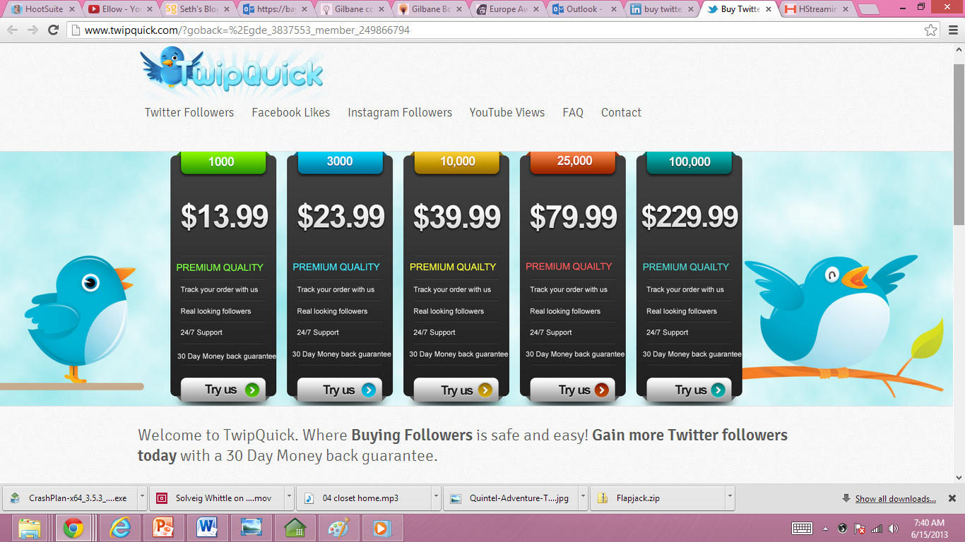Screen dimensions: 965x542
Task: Open YouTube Views nav link
Action: point(507,112)
